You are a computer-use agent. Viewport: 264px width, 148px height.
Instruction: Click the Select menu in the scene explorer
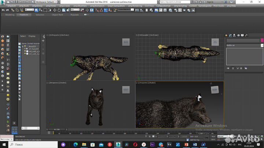point(23,36)
